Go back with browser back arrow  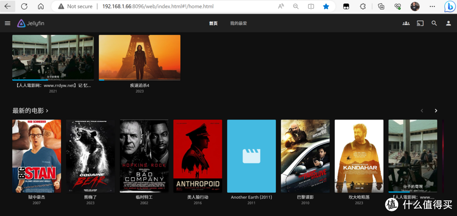pyautogui.click(x=8, y=6)
